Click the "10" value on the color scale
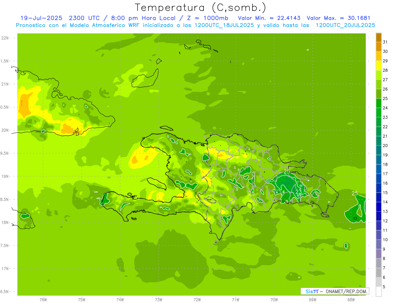 (x=385, y=240)
